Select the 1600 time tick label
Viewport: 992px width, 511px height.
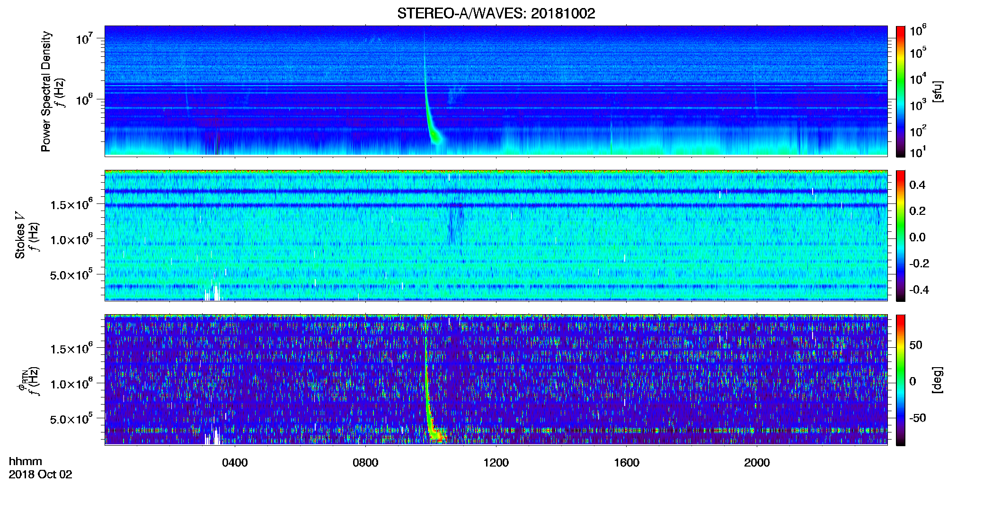coord(627,463)
